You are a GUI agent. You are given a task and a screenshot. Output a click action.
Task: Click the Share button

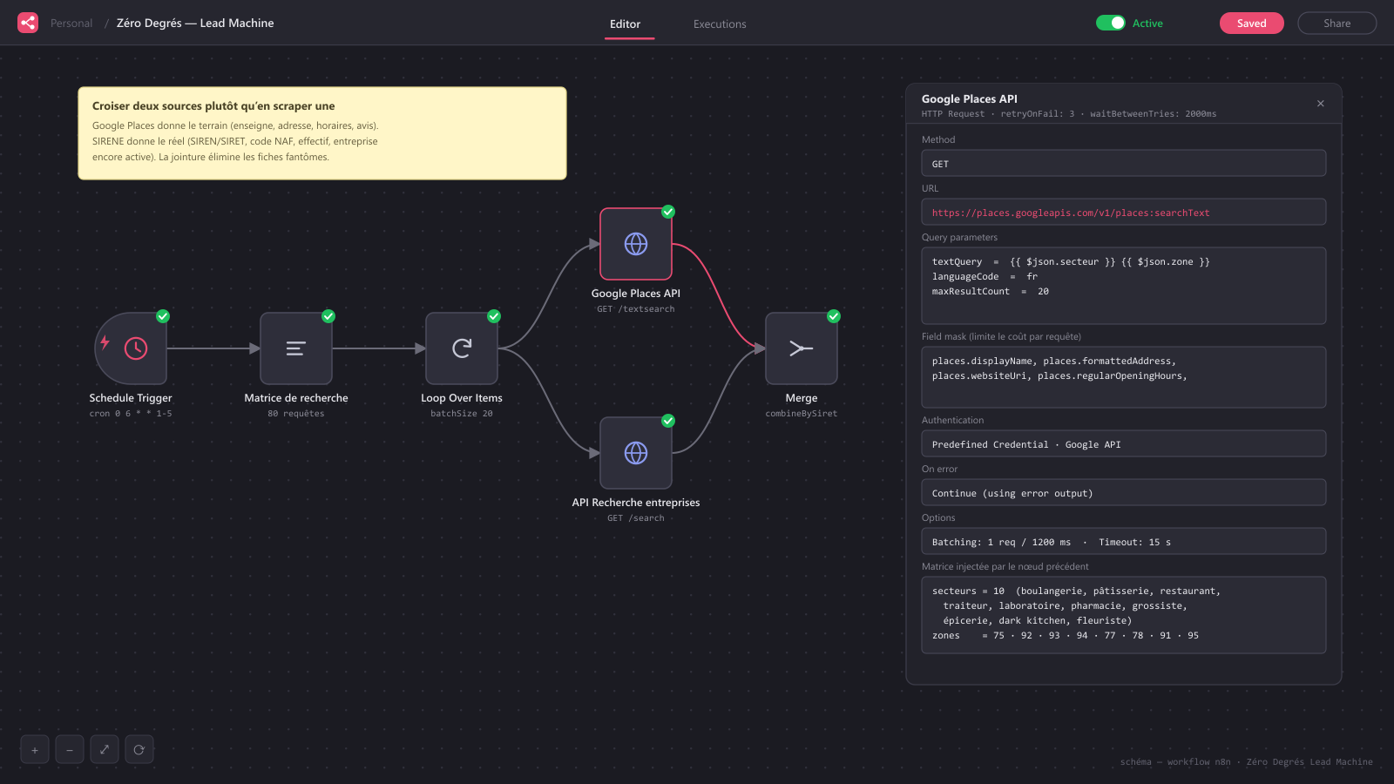point(1337,23)
